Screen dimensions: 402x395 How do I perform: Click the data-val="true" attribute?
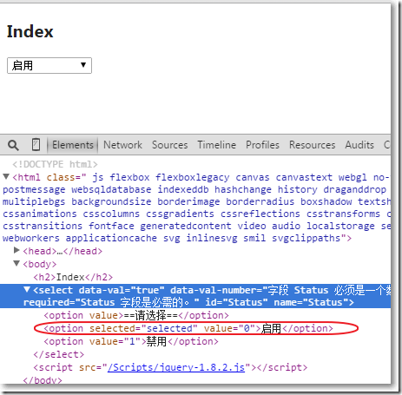(122, 290)
